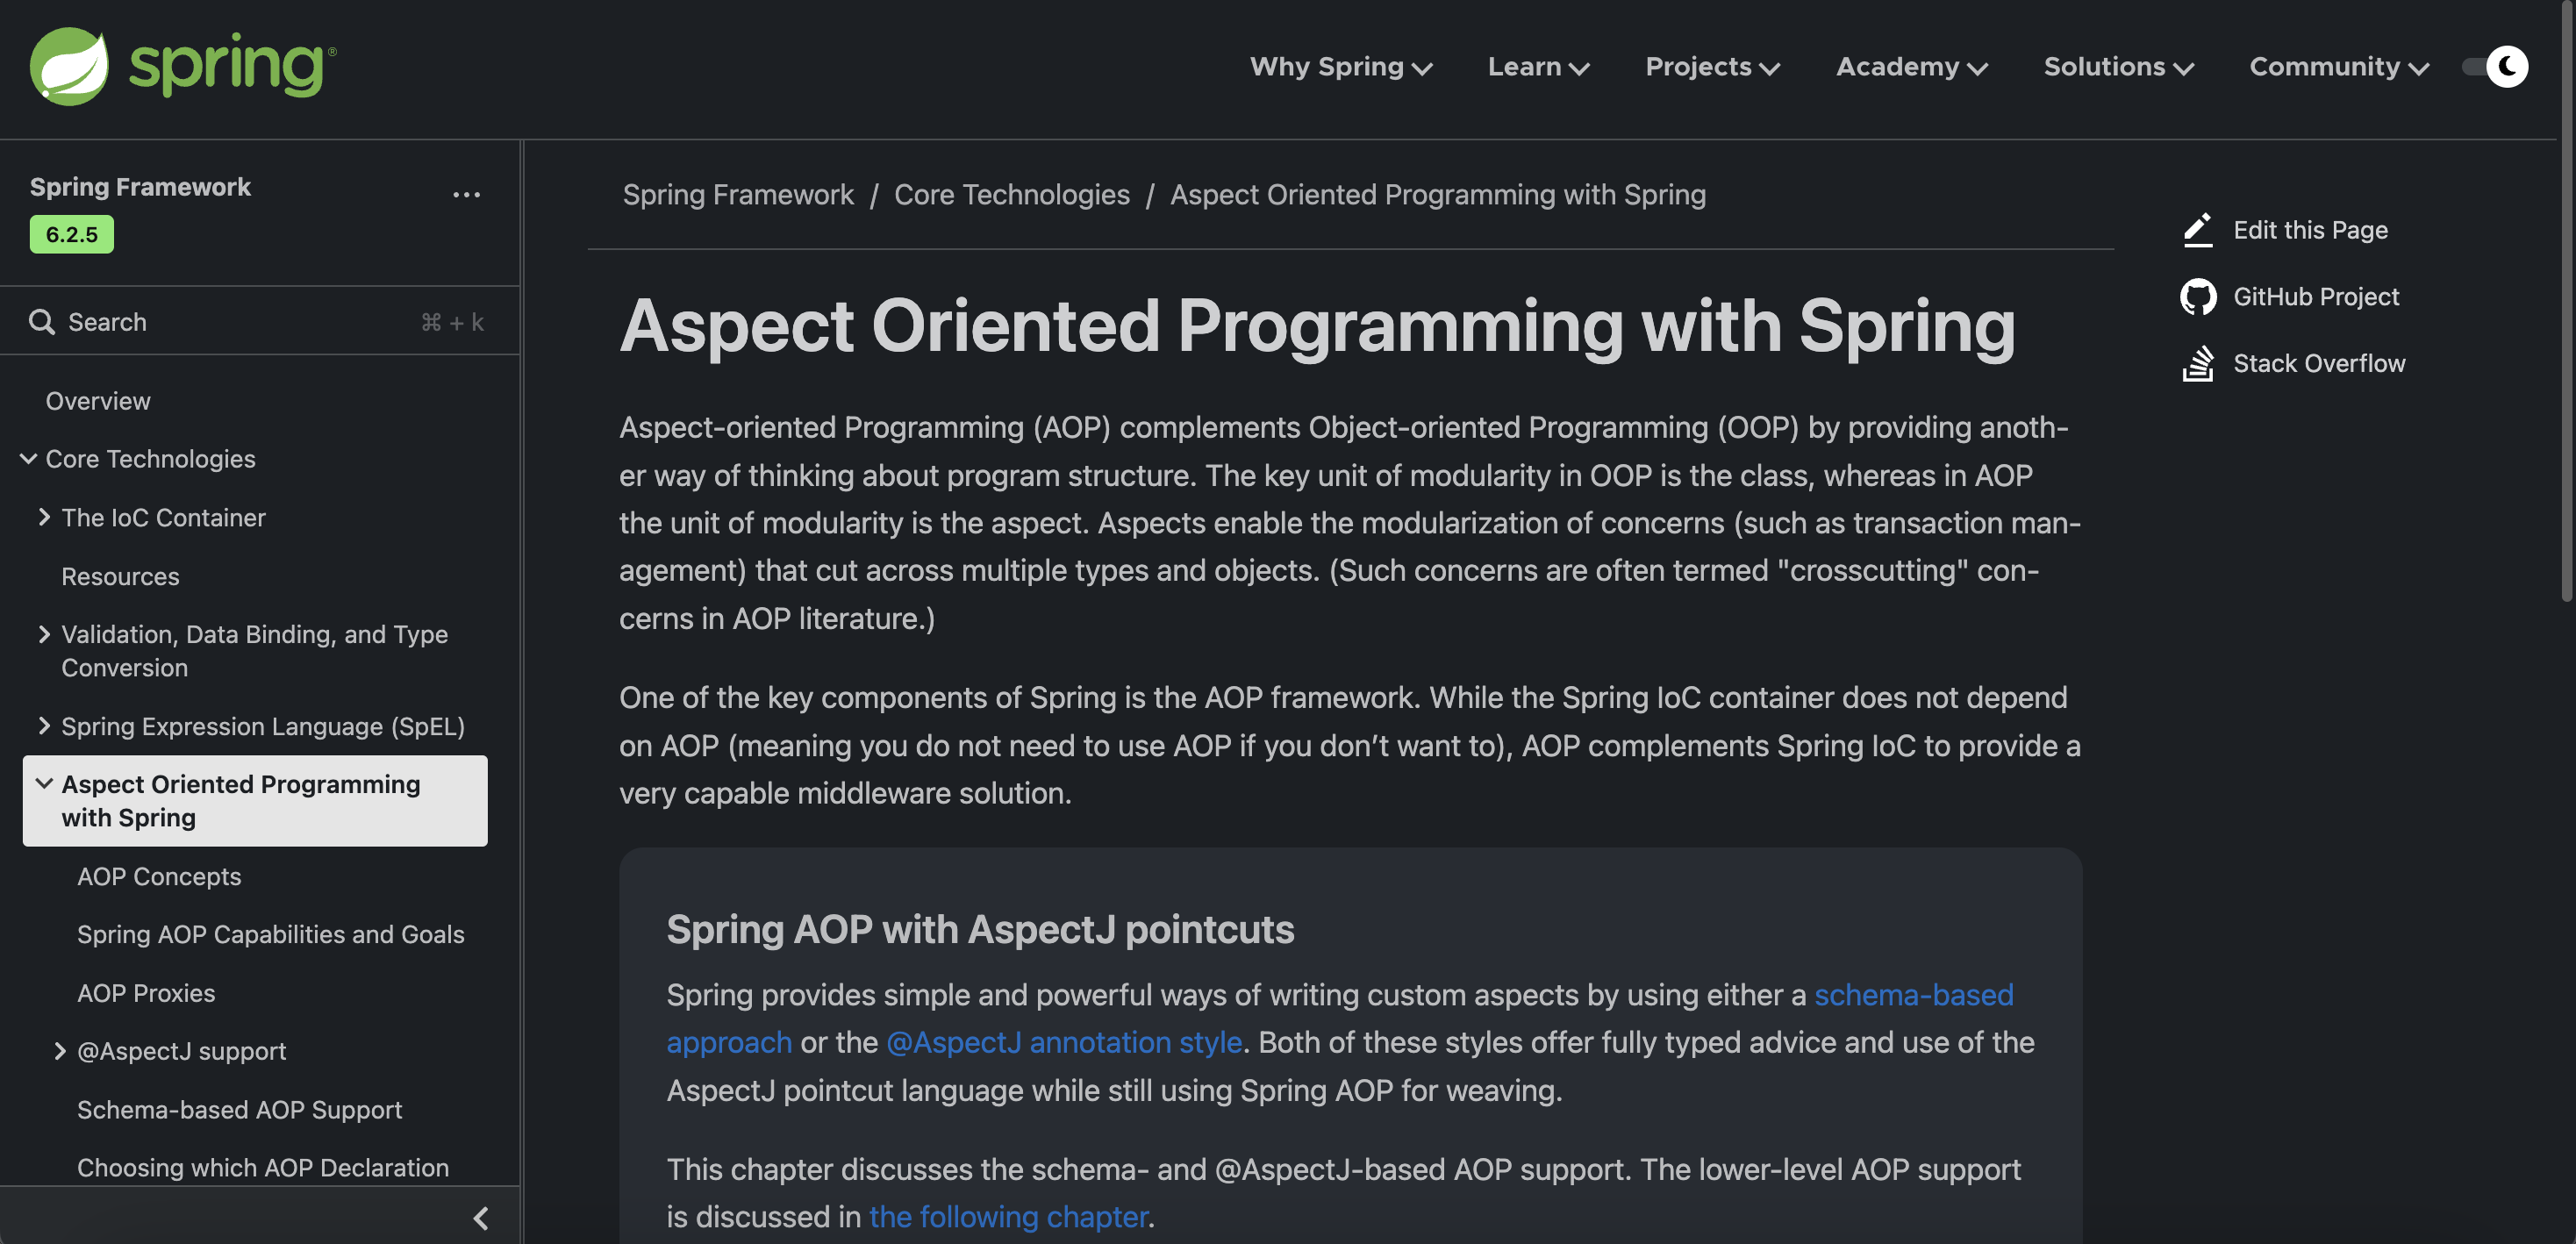Open the Community menu

click(x=2338, y=67)
